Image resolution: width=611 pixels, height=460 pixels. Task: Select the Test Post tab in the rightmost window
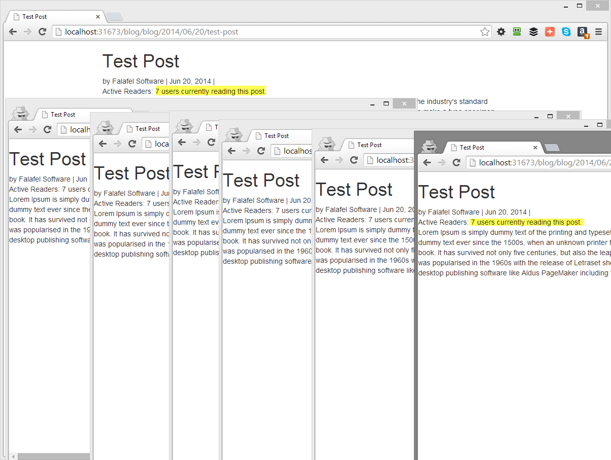[472, 148]
